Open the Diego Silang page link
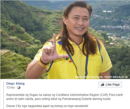Image resolution: width=130 pixels, height=109 pixels. (x=15, y=84)
